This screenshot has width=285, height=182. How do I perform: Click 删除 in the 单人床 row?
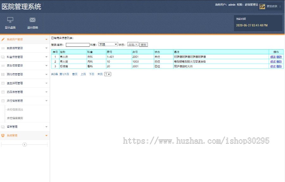click(x=279, y=57)
